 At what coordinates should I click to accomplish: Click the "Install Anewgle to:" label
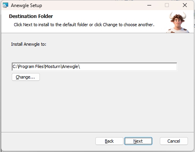pos(29,44)
